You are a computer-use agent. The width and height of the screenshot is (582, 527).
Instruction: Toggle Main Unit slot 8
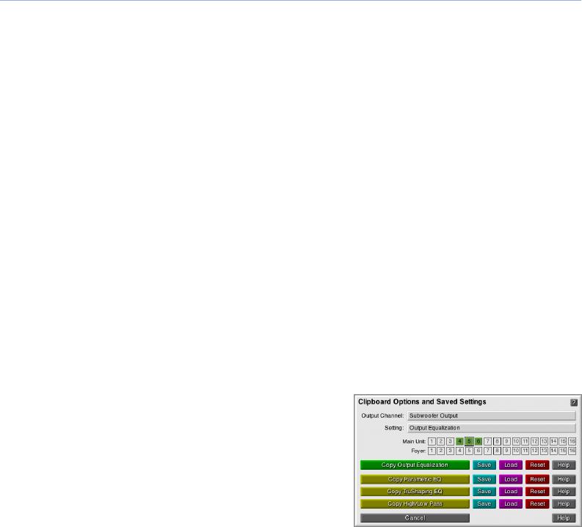pos(497,441)
